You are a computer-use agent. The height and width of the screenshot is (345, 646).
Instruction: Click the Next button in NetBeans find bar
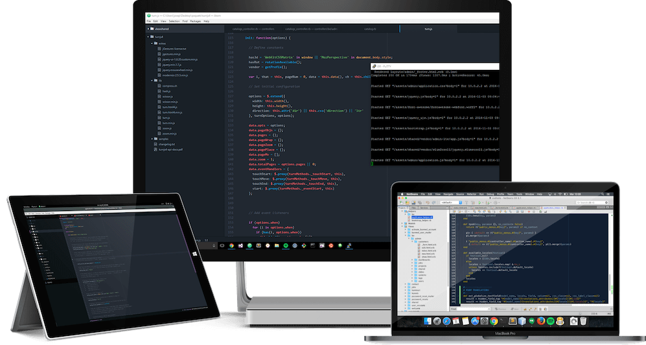(x=514, y=309)
